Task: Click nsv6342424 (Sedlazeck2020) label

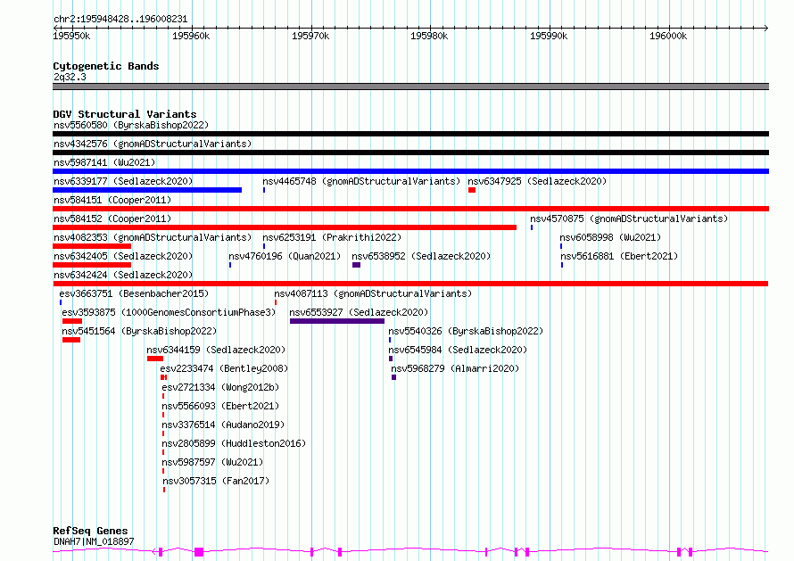Action: click(x=123, y=275)
